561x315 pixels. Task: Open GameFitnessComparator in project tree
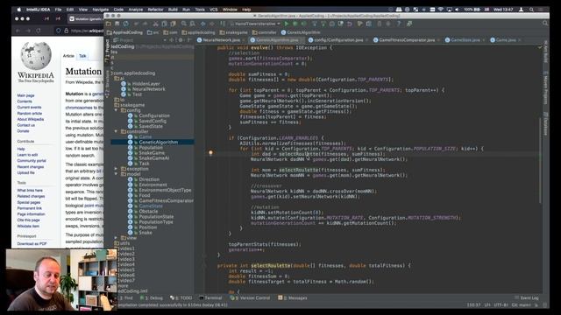tap(166, 200)
